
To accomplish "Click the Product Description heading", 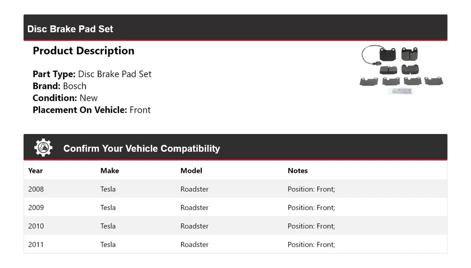I will point(83,51).
